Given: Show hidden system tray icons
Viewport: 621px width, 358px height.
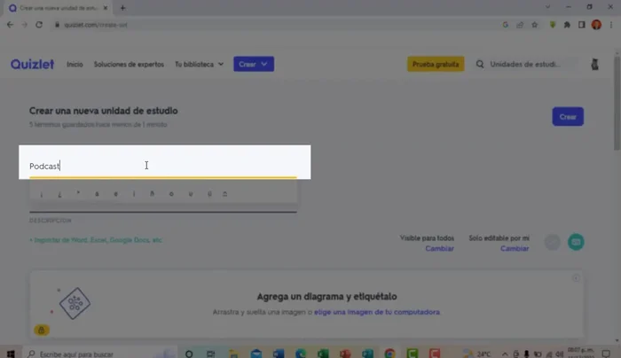Looking at the screenshot, I should tap(505, 354).
